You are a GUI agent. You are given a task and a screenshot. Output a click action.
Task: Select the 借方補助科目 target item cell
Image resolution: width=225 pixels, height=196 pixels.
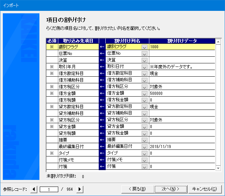[x=78, y=80]
